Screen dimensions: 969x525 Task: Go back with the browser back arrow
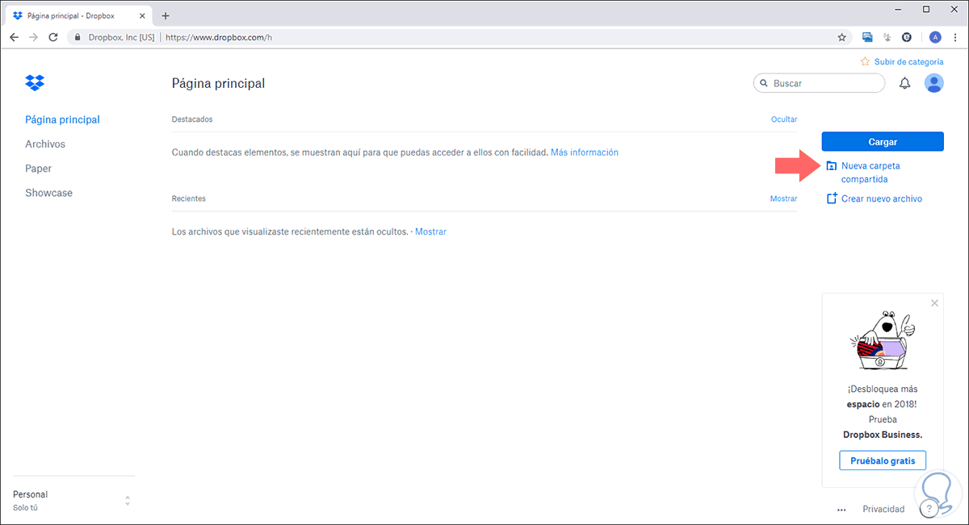pos(14,37)
